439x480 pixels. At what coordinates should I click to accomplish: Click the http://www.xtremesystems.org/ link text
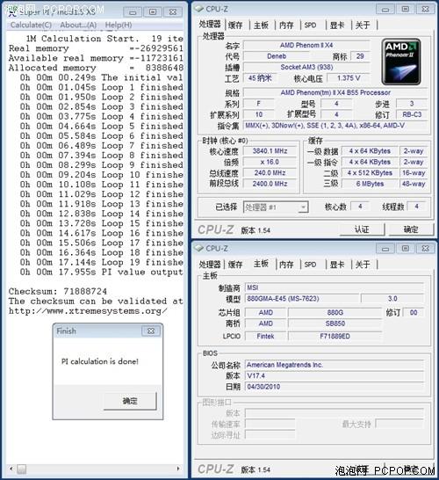(88, 311)
